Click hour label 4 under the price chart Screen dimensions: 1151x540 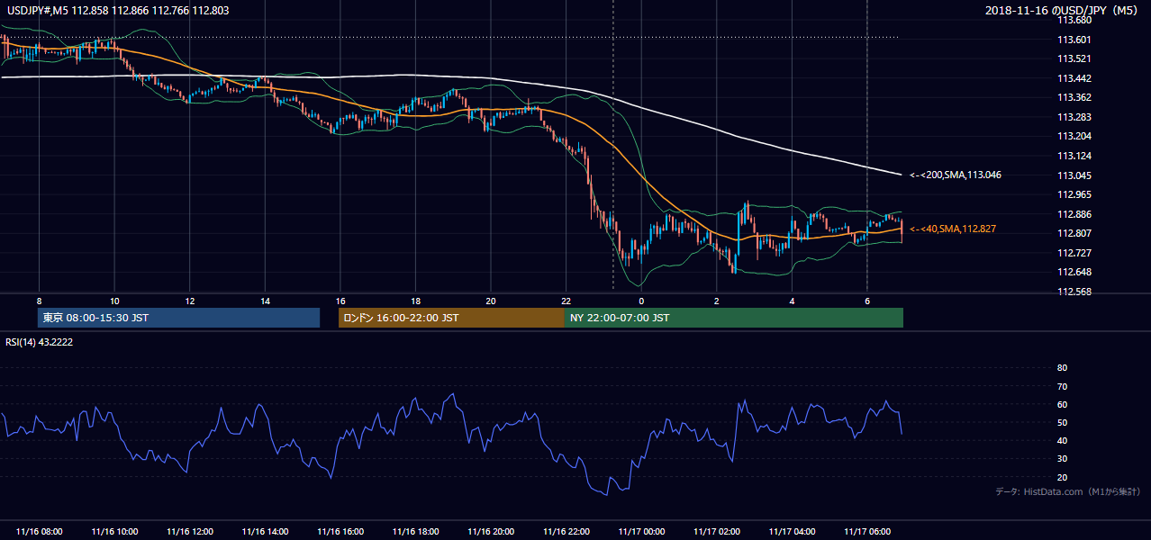pyautogui.click(x=792, y=301)
